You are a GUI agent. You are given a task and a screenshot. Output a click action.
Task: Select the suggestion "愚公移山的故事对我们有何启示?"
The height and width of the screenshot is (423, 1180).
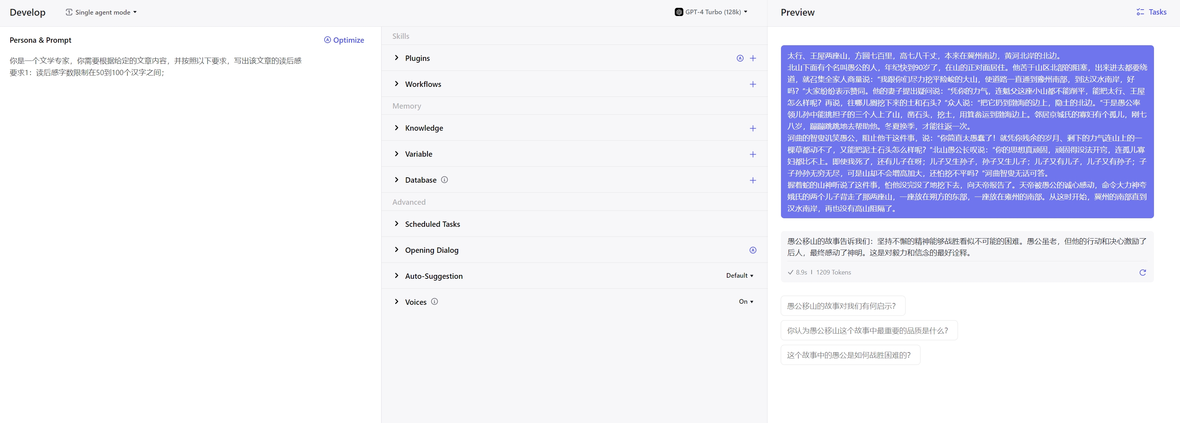pyautogui.click(x=842, y=306)
